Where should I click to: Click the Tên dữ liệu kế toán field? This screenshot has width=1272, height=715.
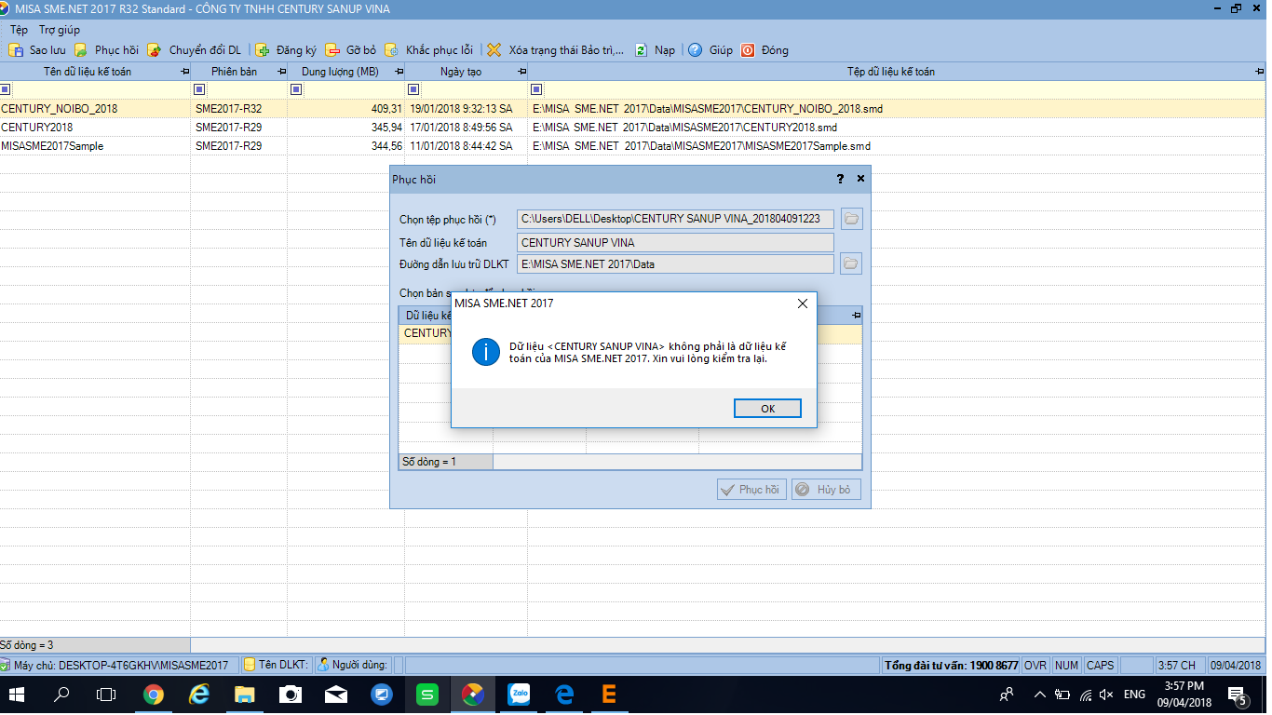tap(675, 242)
